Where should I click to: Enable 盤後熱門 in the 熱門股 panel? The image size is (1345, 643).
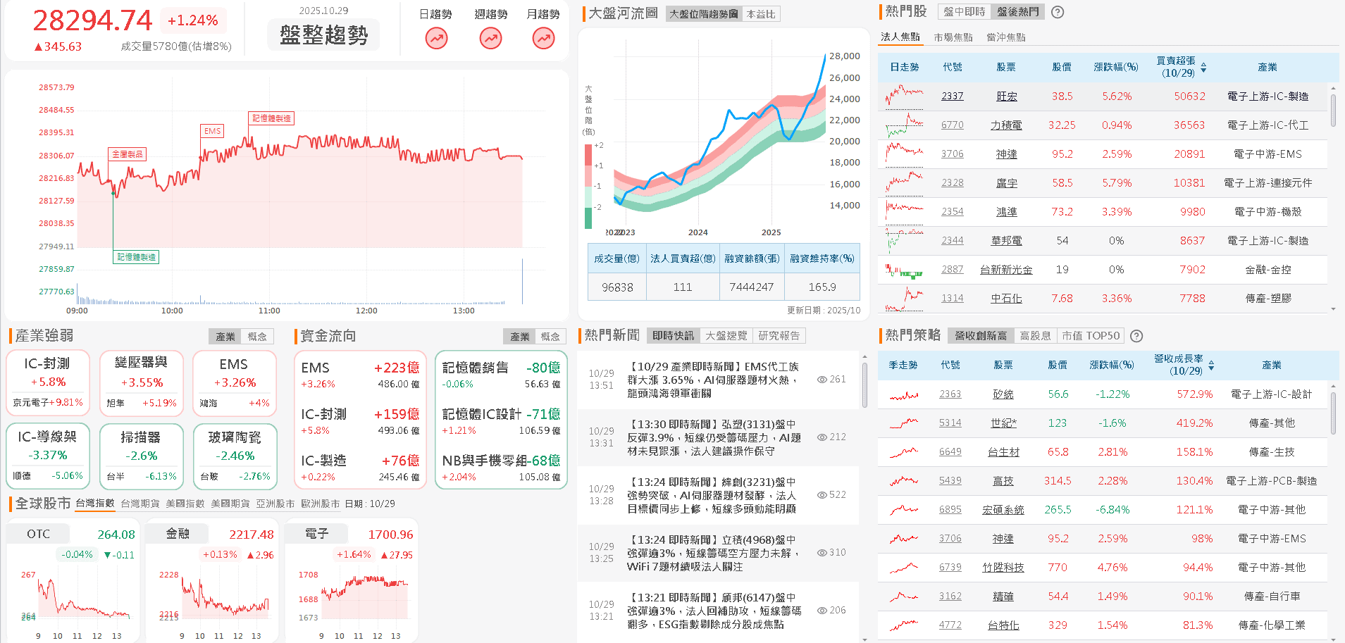(x=1017, y=12)
